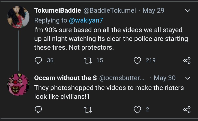Open the May 29 timestamp link
The width and height of the screenshot is (198, 121).
(153, 10)
